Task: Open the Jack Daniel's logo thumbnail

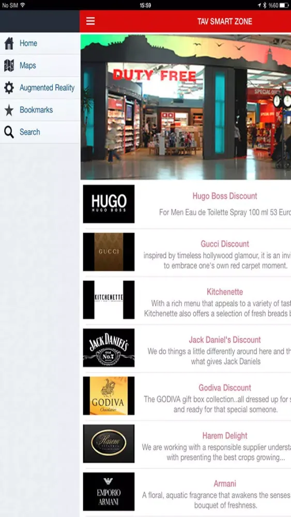Action: pyautogui.click(x=109, y=347)
